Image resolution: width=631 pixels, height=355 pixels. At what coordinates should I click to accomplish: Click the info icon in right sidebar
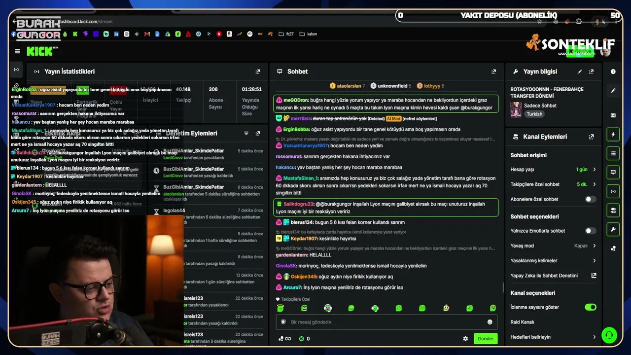(613, 71)
